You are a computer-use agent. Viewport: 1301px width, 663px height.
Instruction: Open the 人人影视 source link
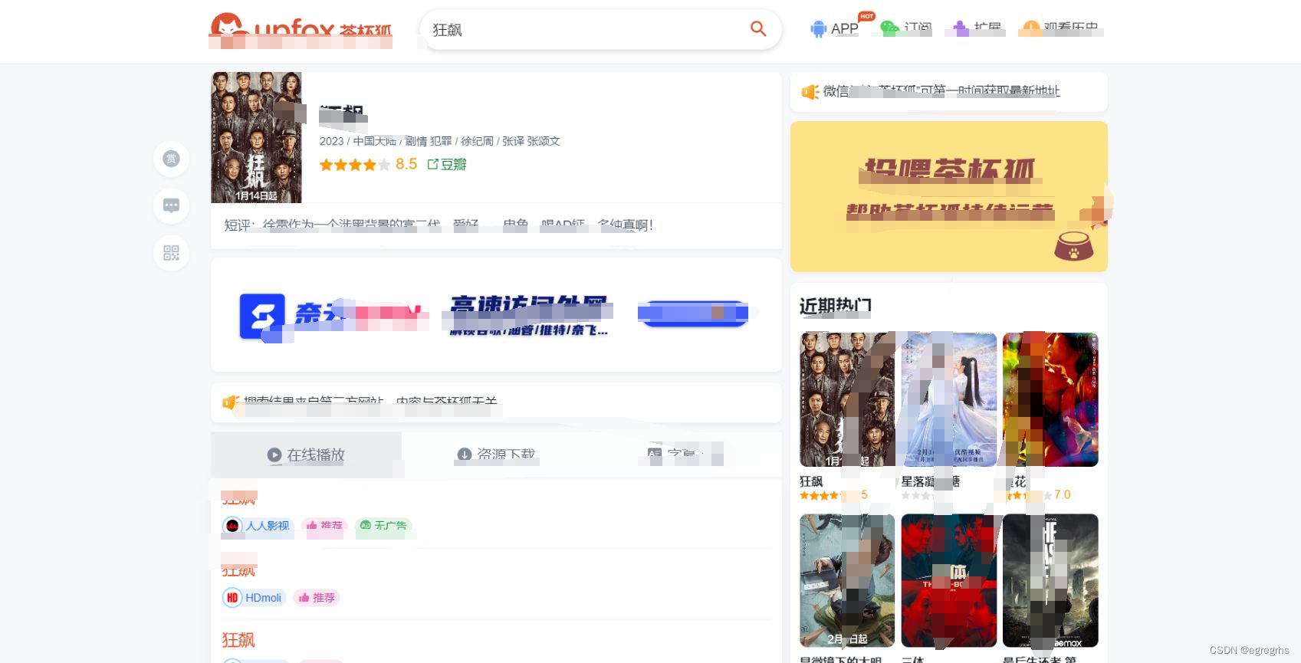258,526
